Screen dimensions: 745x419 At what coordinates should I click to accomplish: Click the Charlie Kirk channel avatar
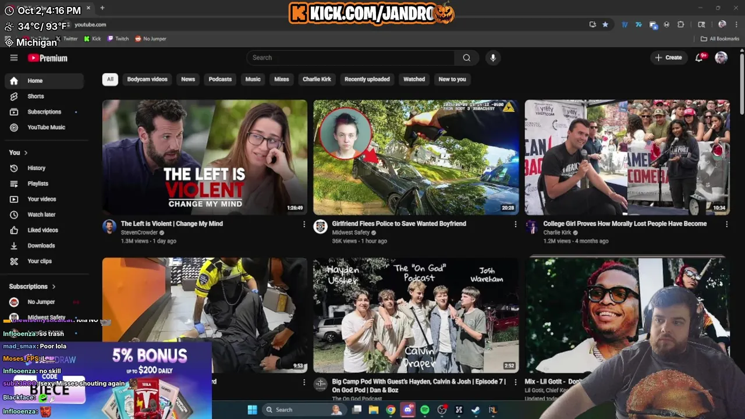coord(532,226)
